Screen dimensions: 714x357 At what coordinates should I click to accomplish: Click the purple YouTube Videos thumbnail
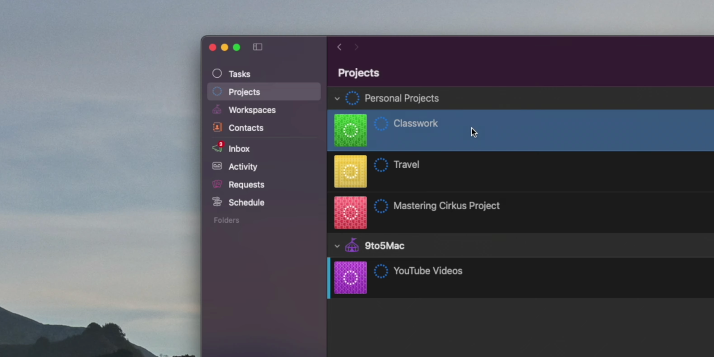[350, 278]
